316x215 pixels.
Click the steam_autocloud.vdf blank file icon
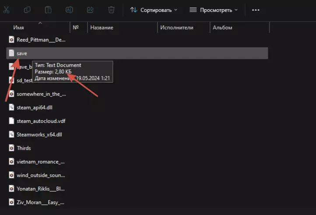(x=11, y=121)
